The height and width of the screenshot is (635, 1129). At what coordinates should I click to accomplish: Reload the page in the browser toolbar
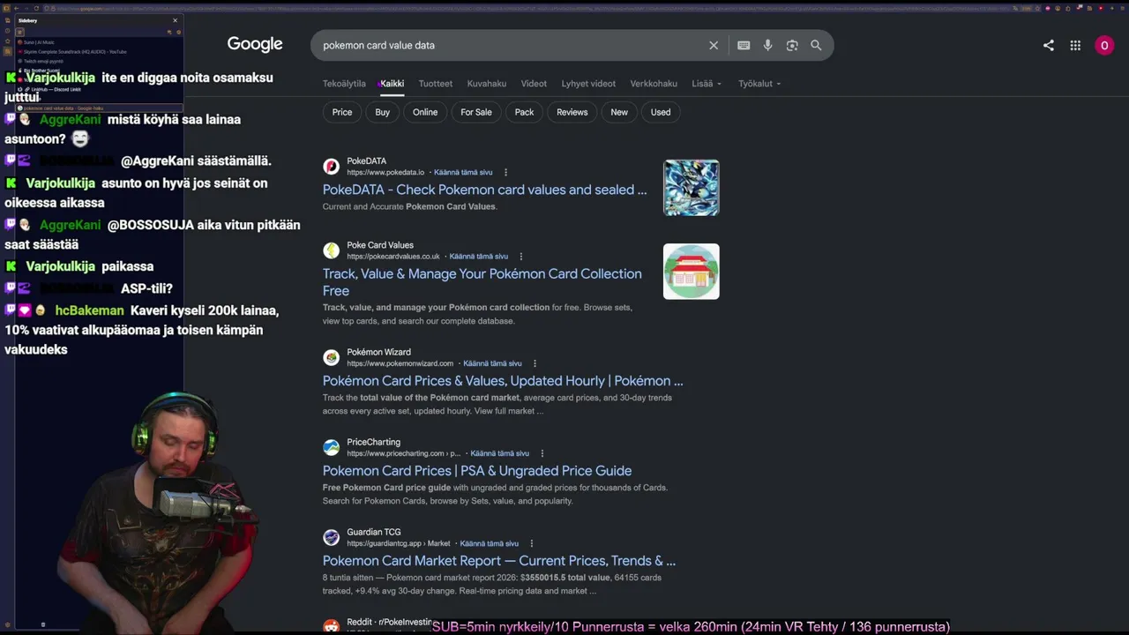tap(36, 9)
